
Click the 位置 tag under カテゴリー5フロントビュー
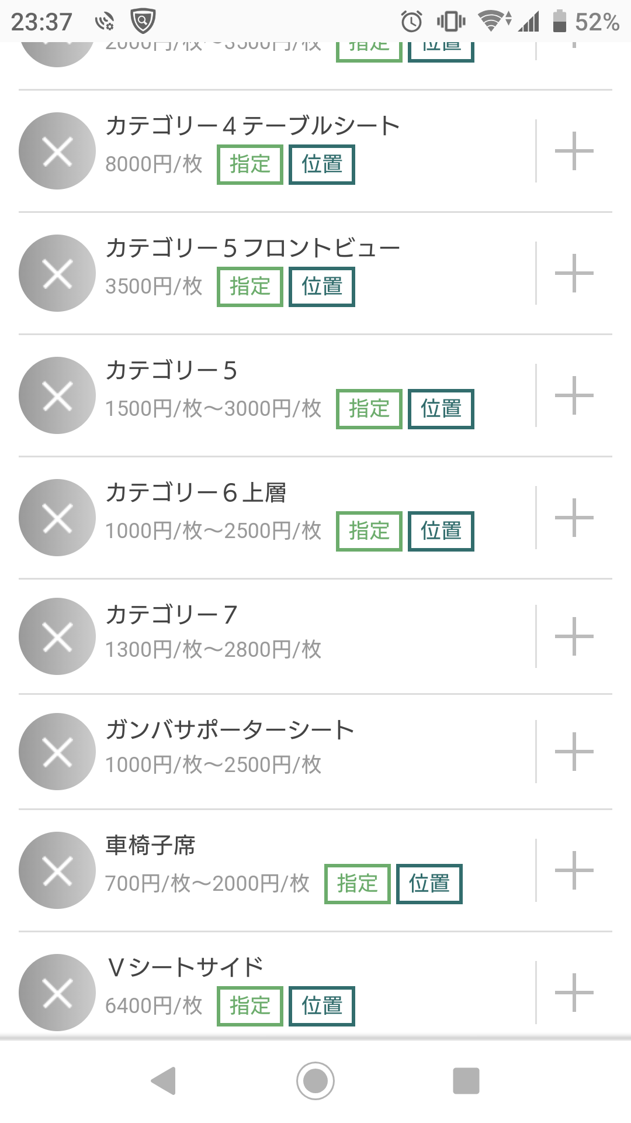[x=322, y=287]
